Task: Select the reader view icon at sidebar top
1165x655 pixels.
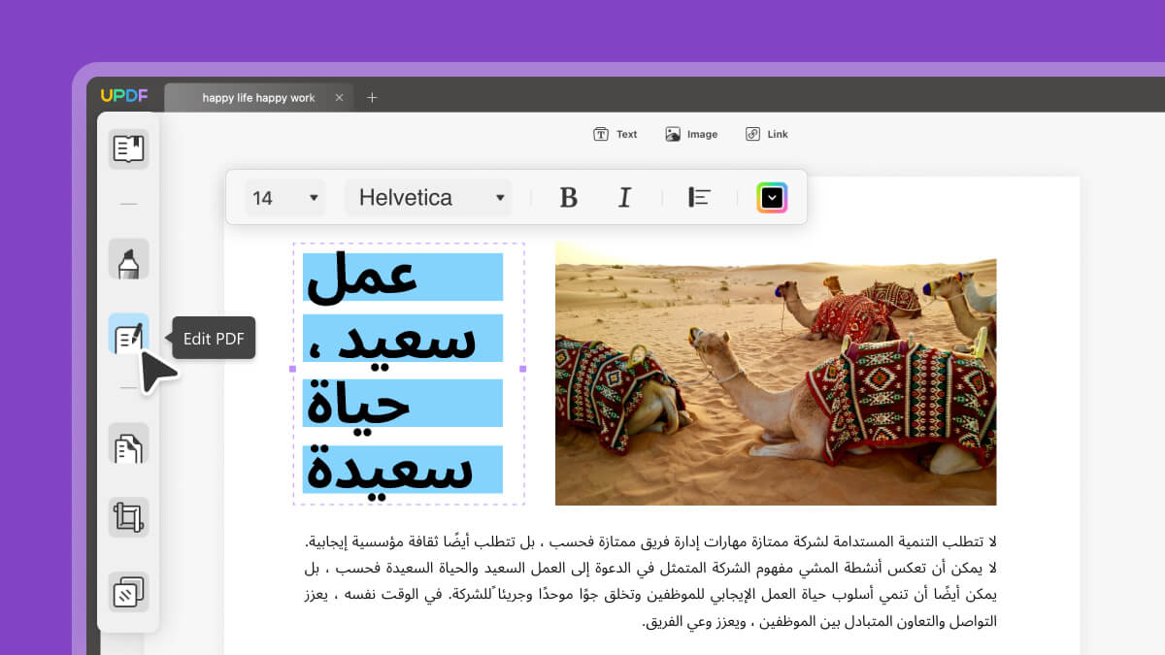Action: coord(129,148)
